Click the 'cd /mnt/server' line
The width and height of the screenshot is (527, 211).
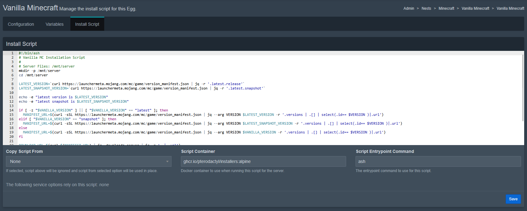(x=33, y=75)
